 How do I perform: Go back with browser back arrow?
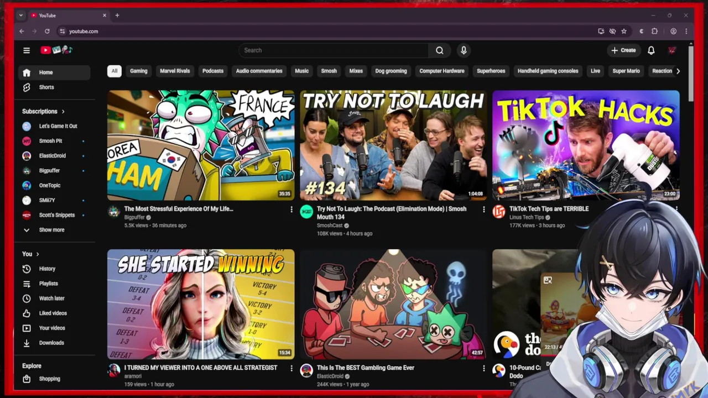click(x=22, y=32)
